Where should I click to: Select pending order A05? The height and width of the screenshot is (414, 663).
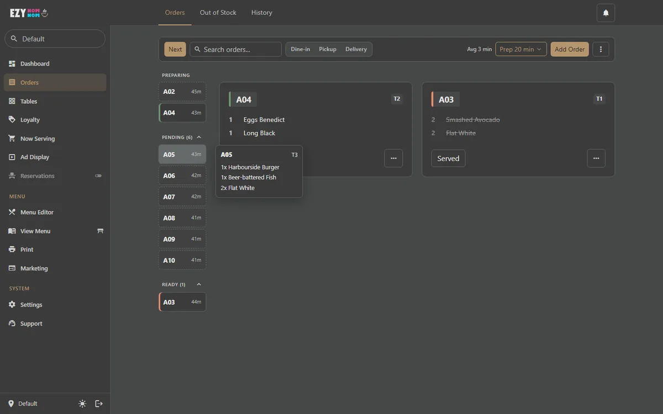(182, 155)
